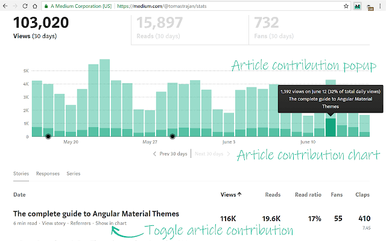The height and width of the screenshot is (241, 386).
Task: Open the Responses tab
Action: tap(48, 174)
